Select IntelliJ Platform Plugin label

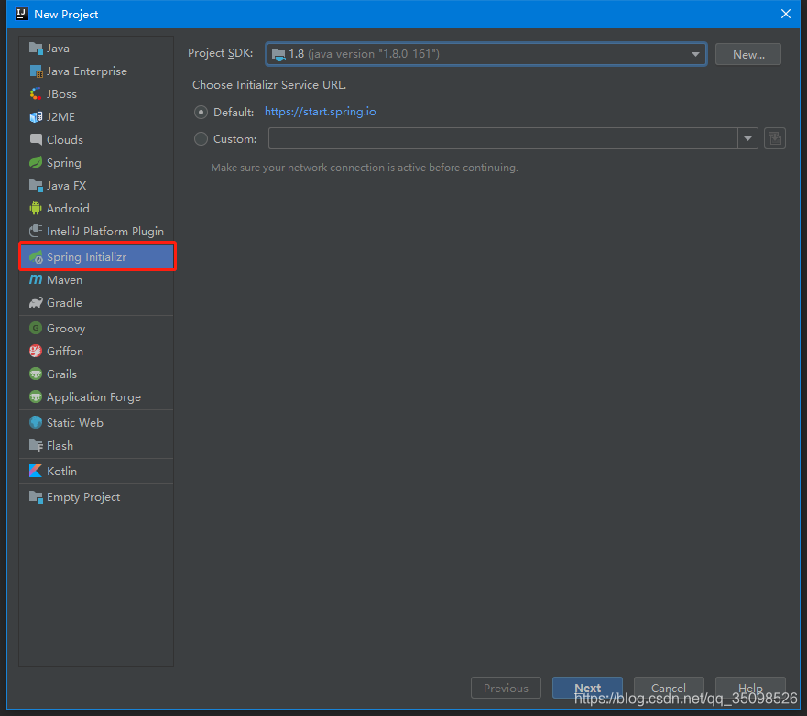coord(105,232)
